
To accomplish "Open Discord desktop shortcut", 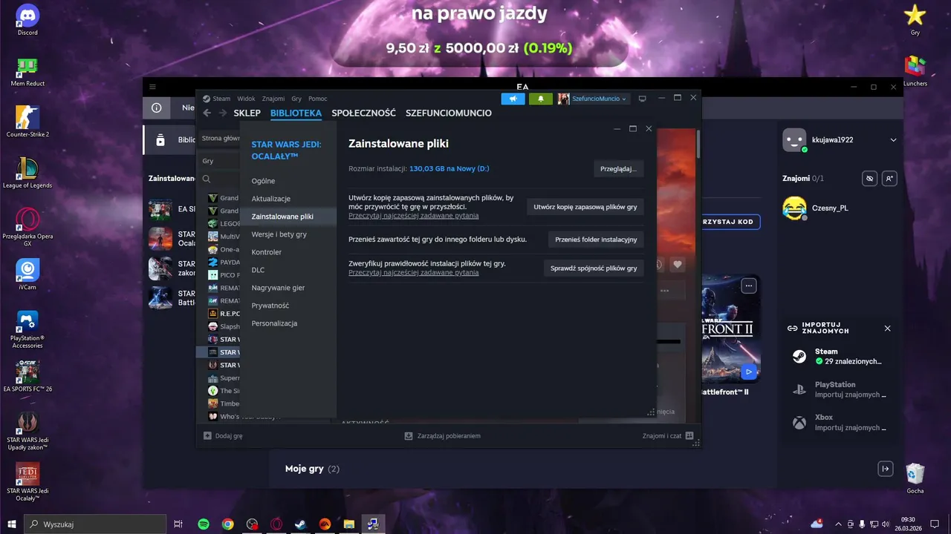I will click(27, 20).
